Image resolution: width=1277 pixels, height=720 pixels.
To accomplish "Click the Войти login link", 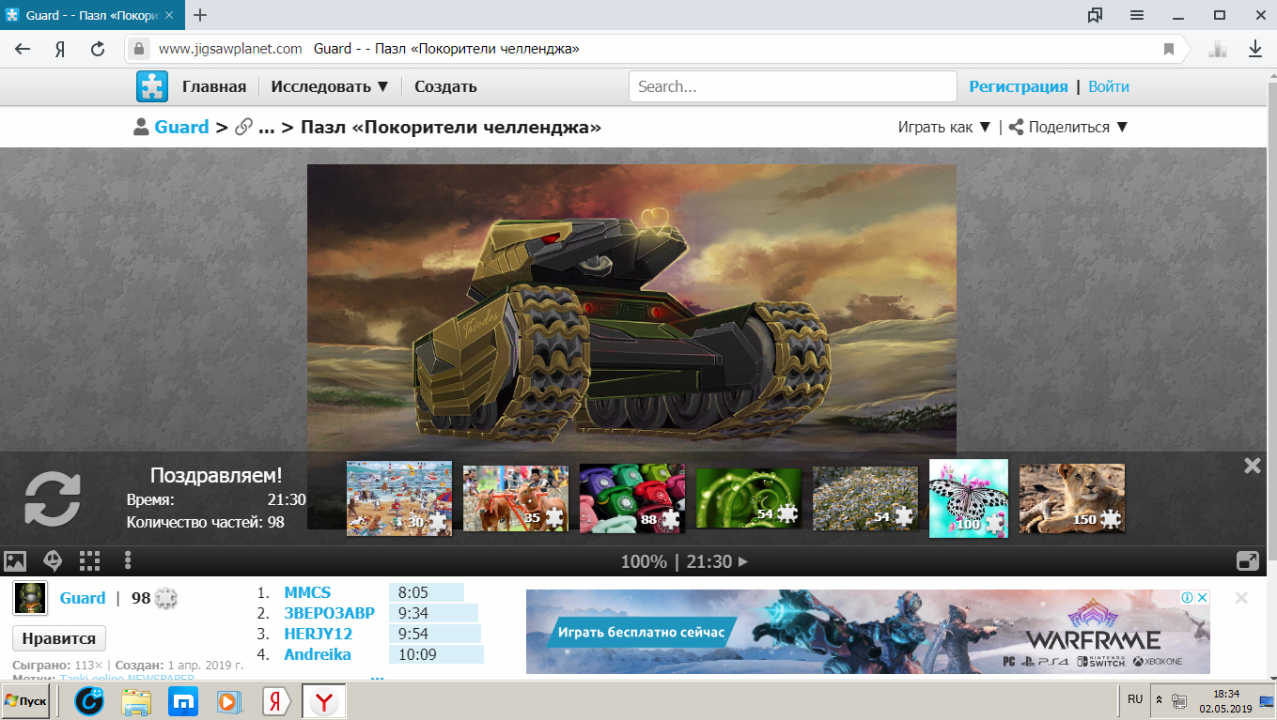I will coord(1109,86).
